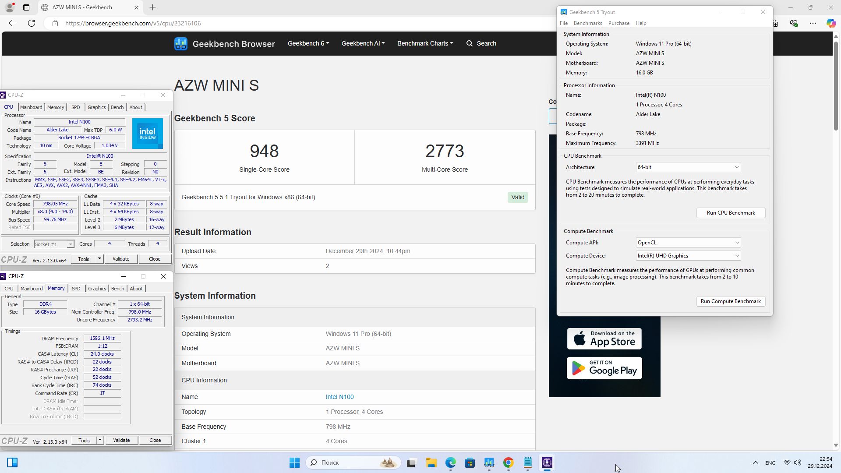This screenshot has height=473, width=841.
Task: Click the green Valid badge
Action: pos(518,197)
